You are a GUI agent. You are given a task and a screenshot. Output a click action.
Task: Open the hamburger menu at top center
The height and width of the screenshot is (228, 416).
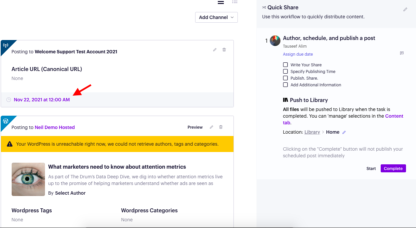(220, 2)
